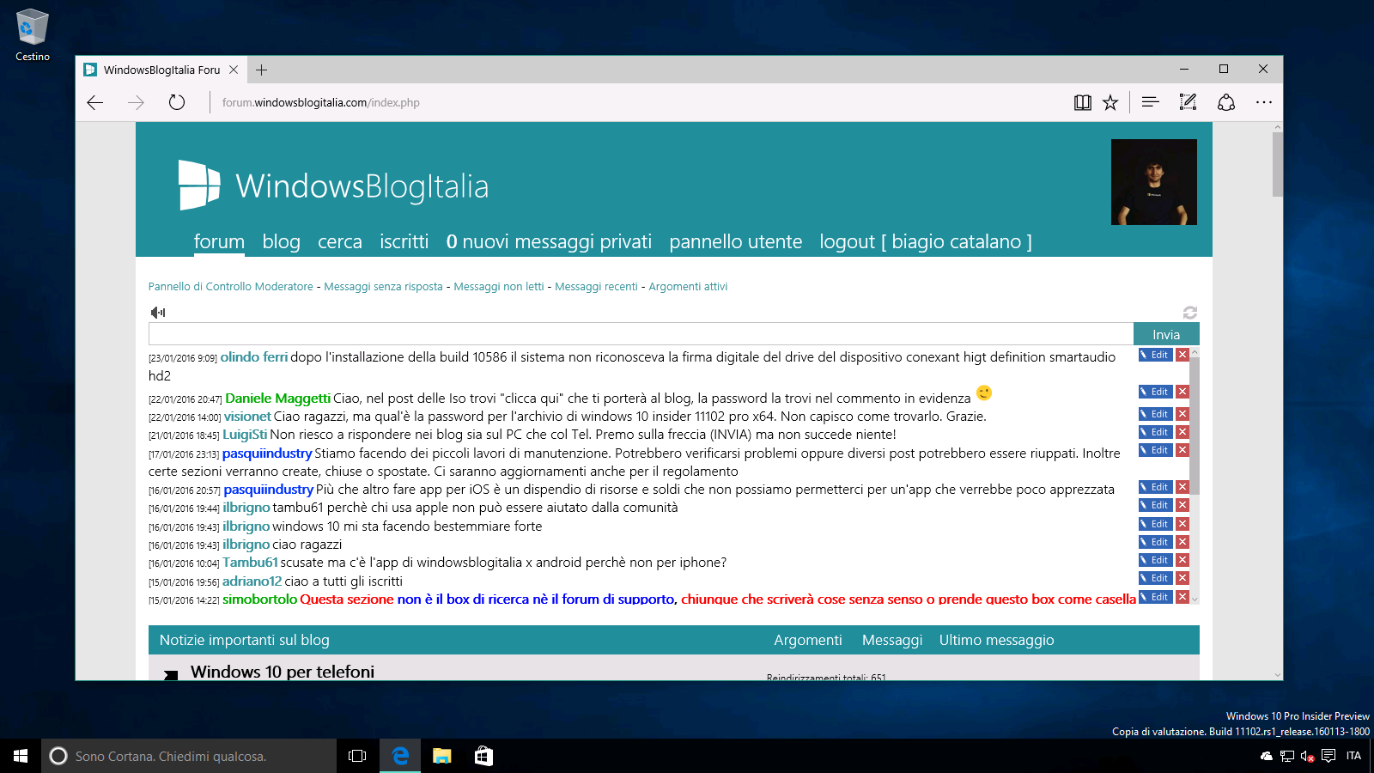This screenshot has height=773, width=1374.
Task: Open Messaggi senza risposta
Action: (x=383, y=287)
